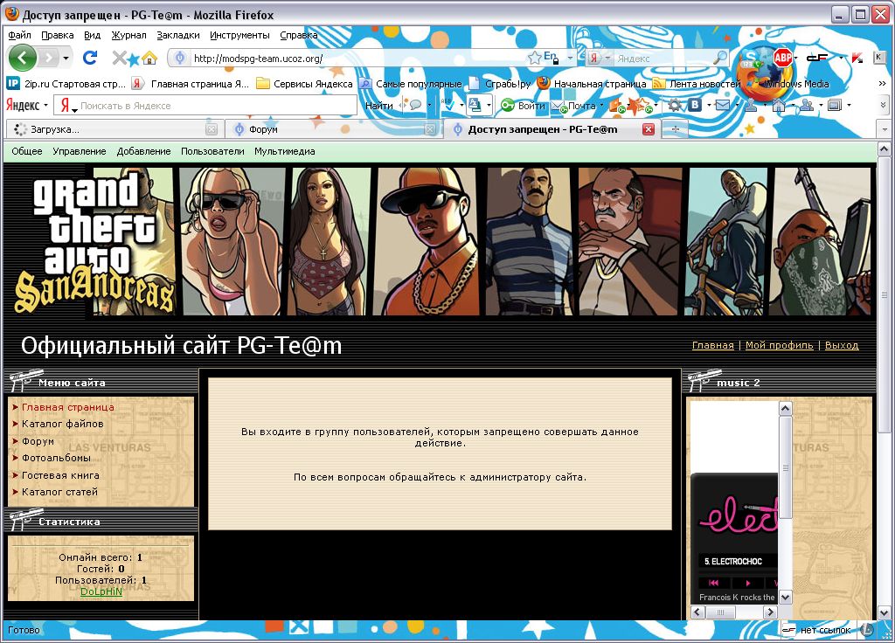
Task: Open a new tab with the plus button
Action: point(676,129)
